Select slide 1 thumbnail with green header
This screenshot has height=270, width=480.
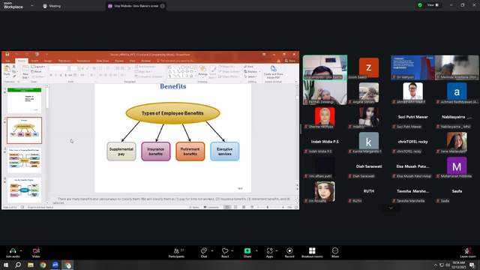coord(24,100)
